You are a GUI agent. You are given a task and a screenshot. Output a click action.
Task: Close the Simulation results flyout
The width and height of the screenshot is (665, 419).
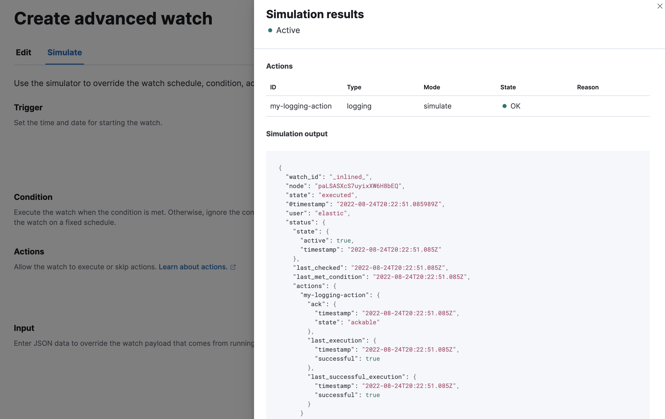pyautogui.click(x=660, y=6)
